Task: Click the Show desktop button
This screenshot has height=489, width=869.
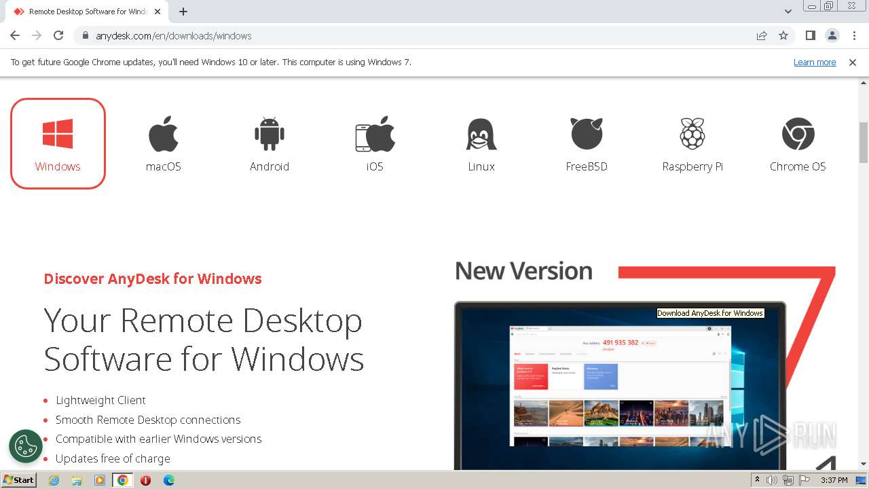Action: 862,480
